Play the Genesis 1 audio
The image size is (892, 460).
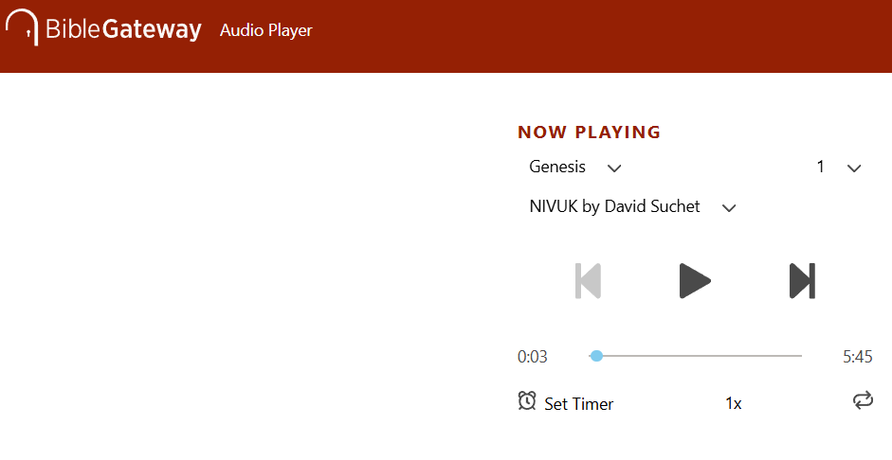point(695,281)
